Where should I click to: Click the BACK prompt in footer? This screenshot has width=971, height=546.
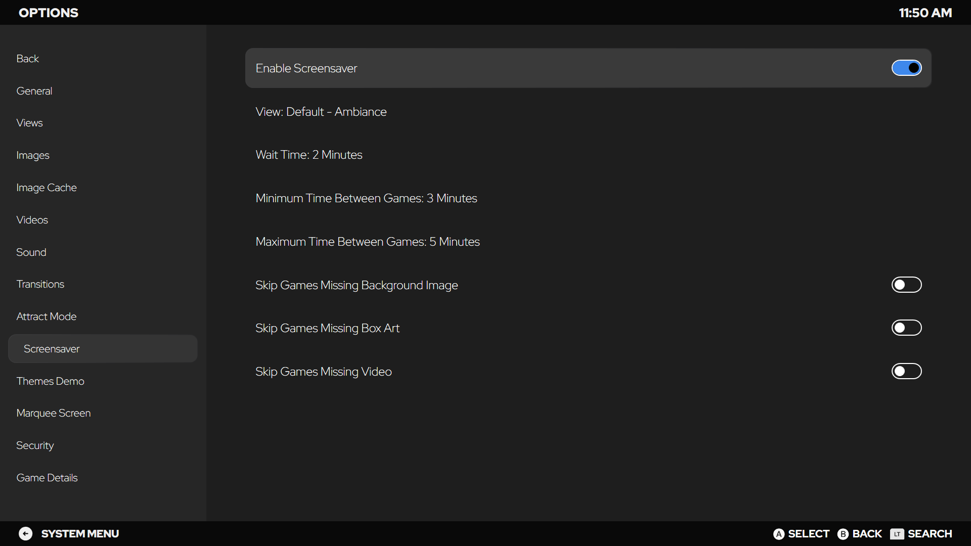pos(867,534)
